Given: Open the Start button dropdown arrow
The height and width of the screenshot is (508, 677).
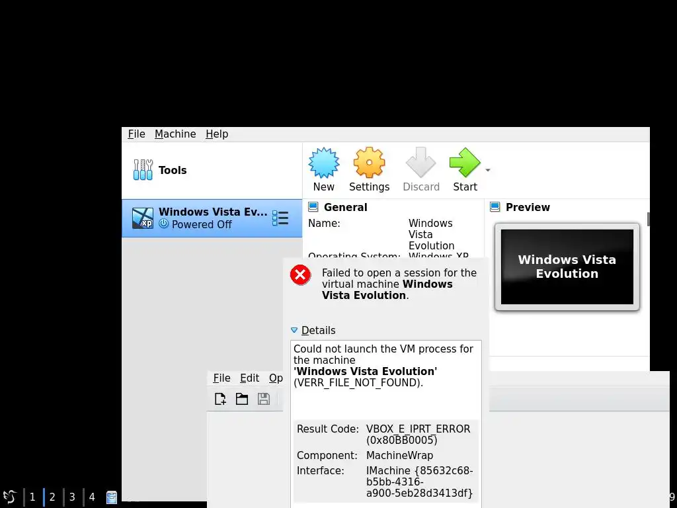Looking at the screenshot, I should click(488, 170).
